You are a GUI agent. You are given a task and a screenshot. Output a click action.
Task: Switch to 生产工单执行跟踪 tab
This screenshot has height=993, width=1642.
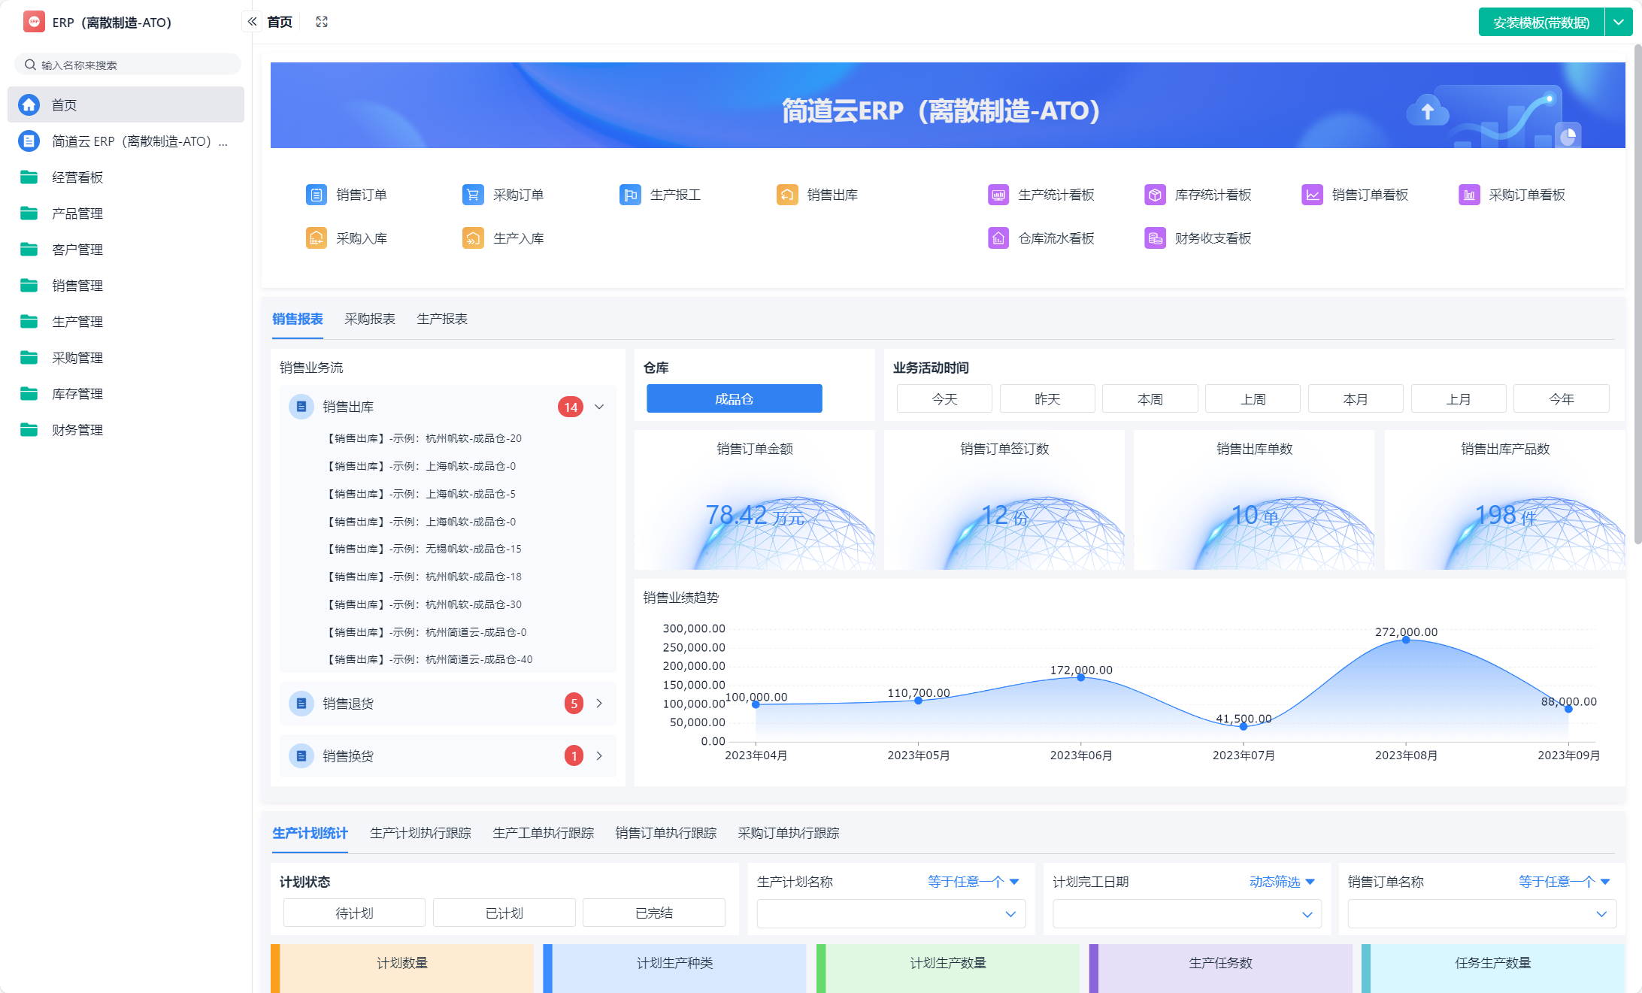(543, 833)
